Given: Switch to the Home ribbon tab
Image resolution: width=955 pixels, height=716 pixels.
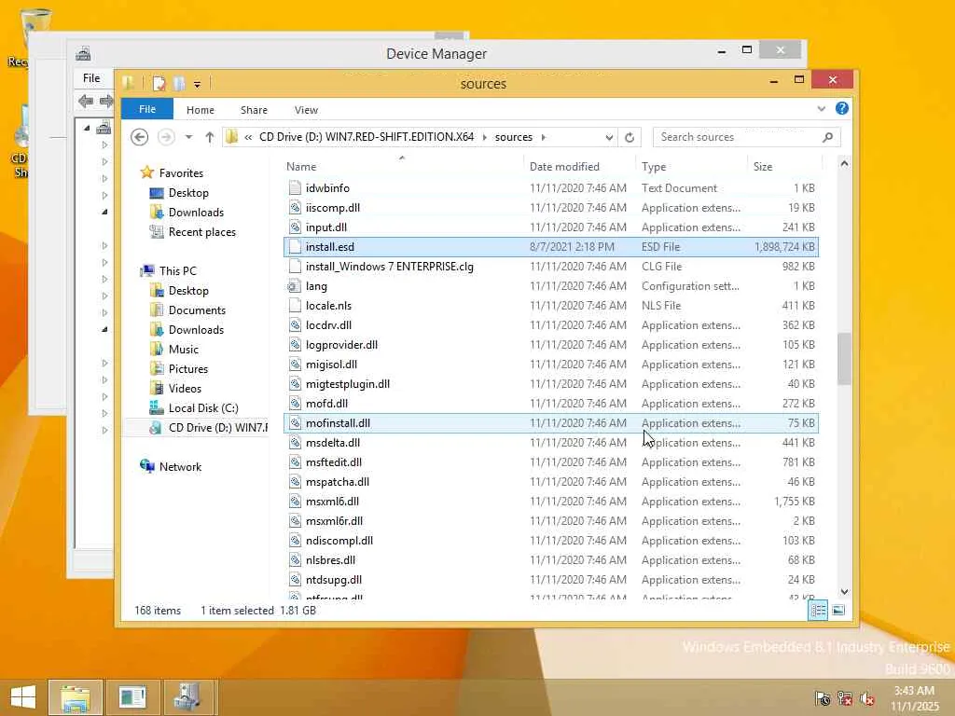Looking at the screenshot, I should tap(200, 110).
